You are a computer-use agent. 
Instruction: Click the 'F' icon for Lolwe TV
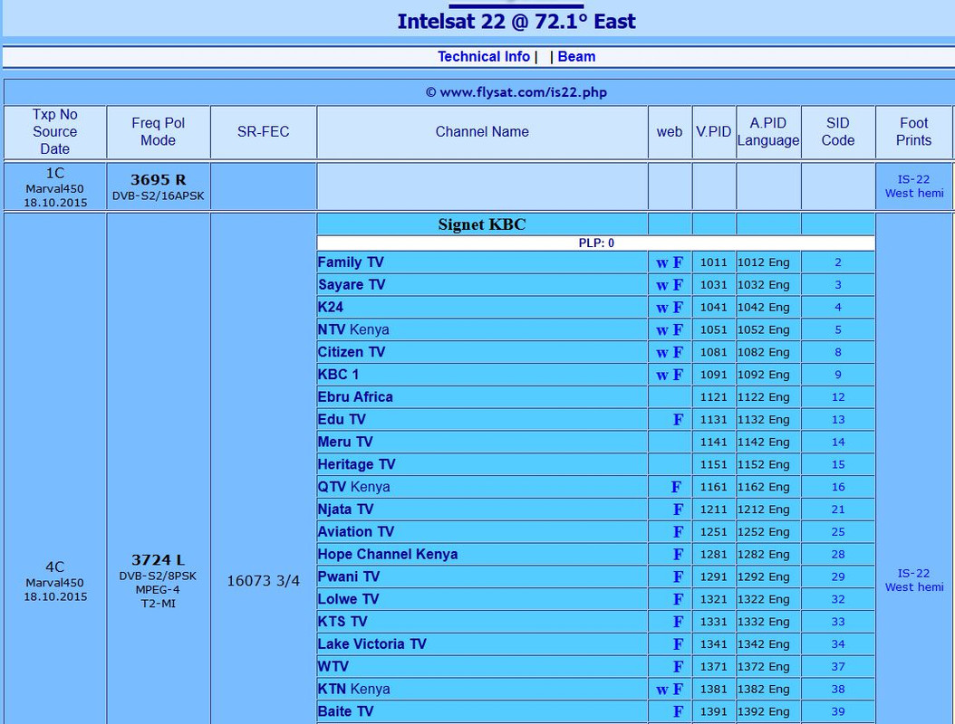pyautogui.click(x=678, y=601)
